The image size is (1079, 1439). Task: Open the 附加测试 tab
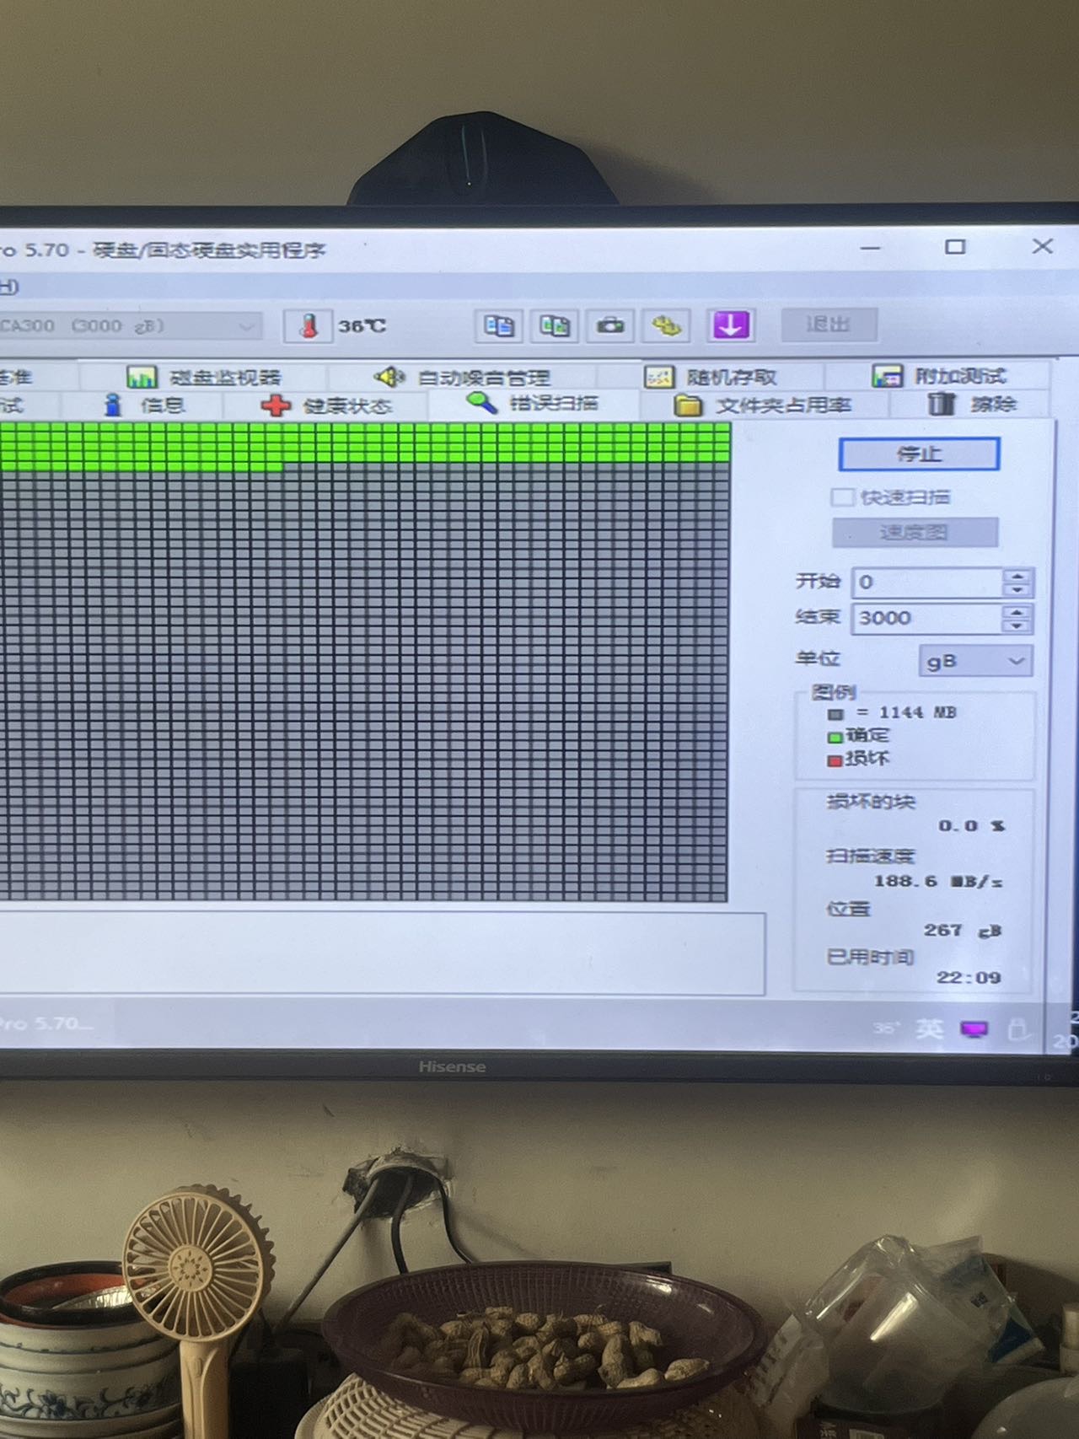(x=938, y=376)
